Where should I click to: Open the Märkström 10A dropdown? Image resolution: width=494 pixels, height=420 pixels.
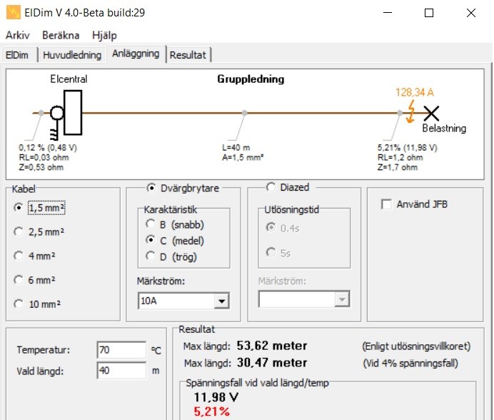pyautogui.click(x=222, y=301)
